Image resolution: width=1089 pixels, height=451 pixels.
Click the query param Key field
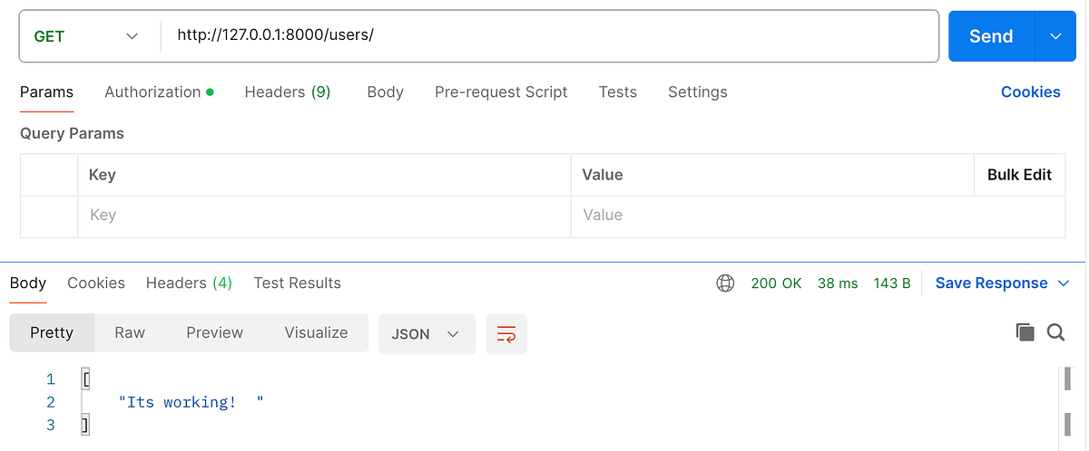coord(324,216)
